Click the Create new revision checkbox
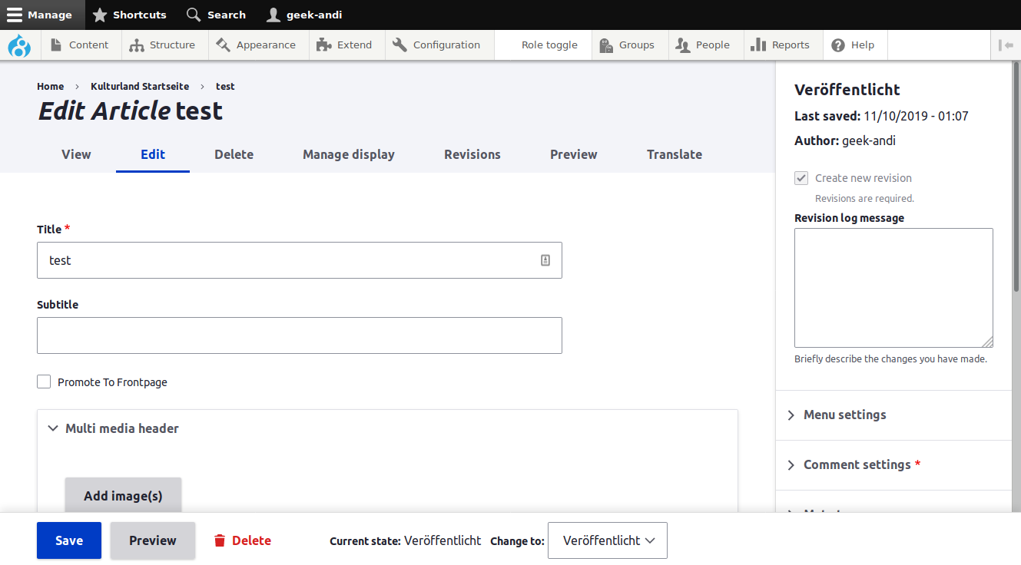1021x565 pixels. click(x=801, y=177)
